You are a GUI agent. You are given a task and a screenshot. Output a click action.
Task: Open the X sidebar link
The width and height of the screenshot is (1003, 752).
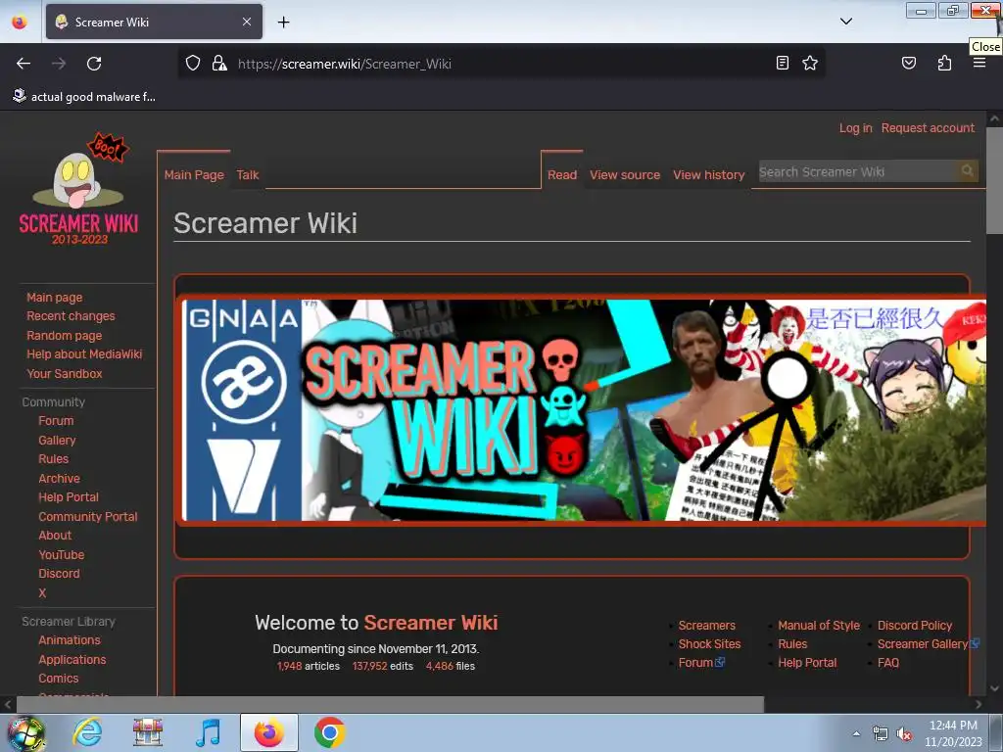coord(42,592)
